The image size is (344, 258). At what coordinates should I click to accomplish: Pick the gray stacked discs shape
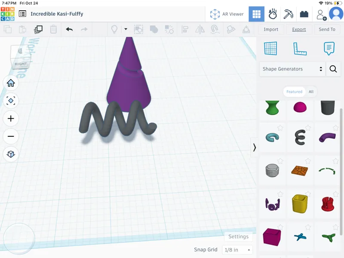pos(272,170)
